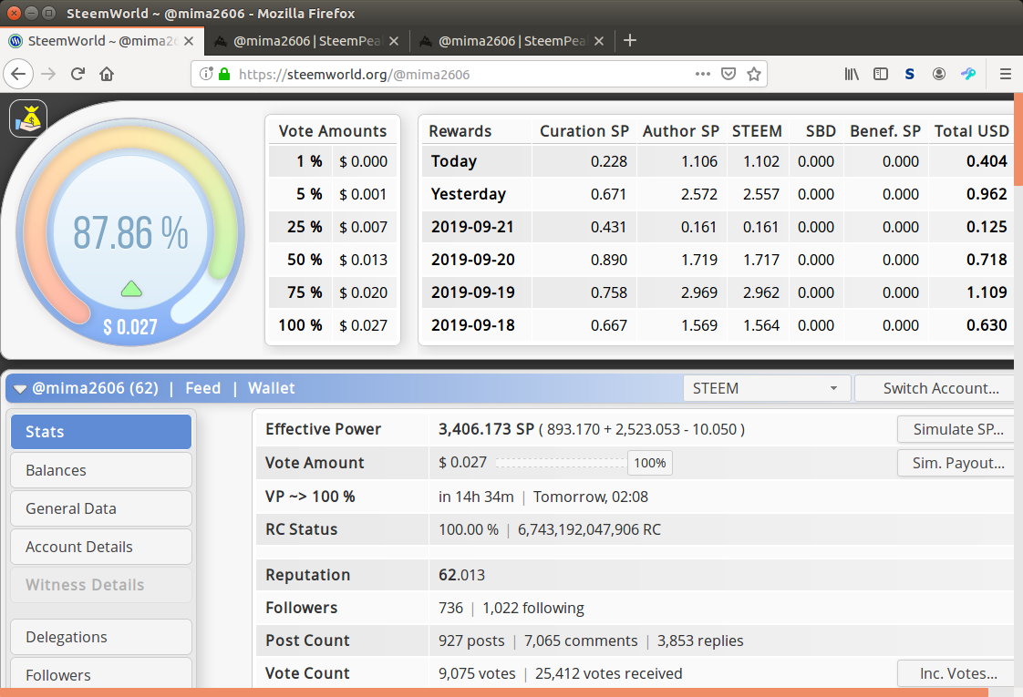This screenshot has height=697, width=1023.
Task: Close the third SteemPeak tab
Action: [599, 41]
